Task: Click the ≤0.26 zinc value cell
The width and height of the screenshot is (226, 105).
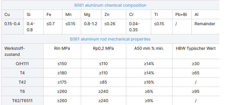Action: coord(114,27)
